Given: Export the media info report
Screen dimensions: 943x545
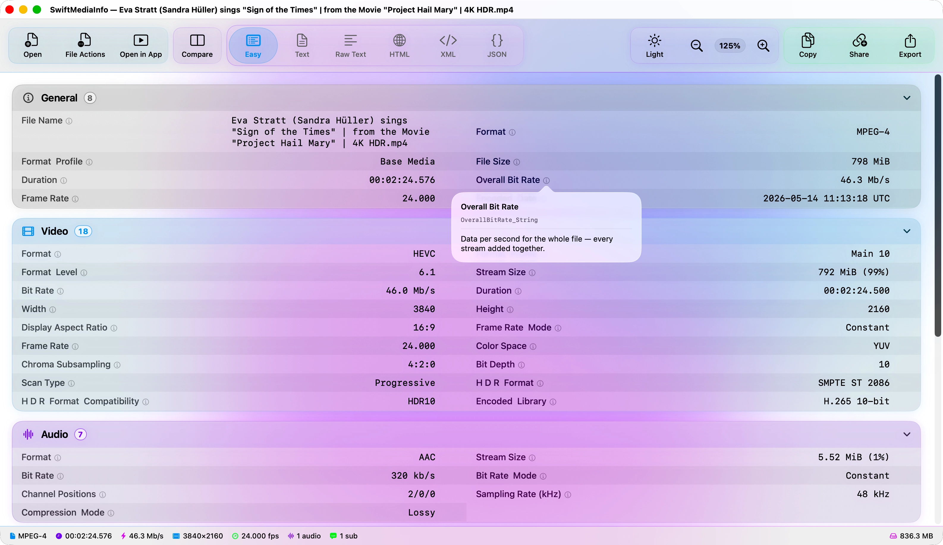Looking at the screenshot, I should [910, 45].
